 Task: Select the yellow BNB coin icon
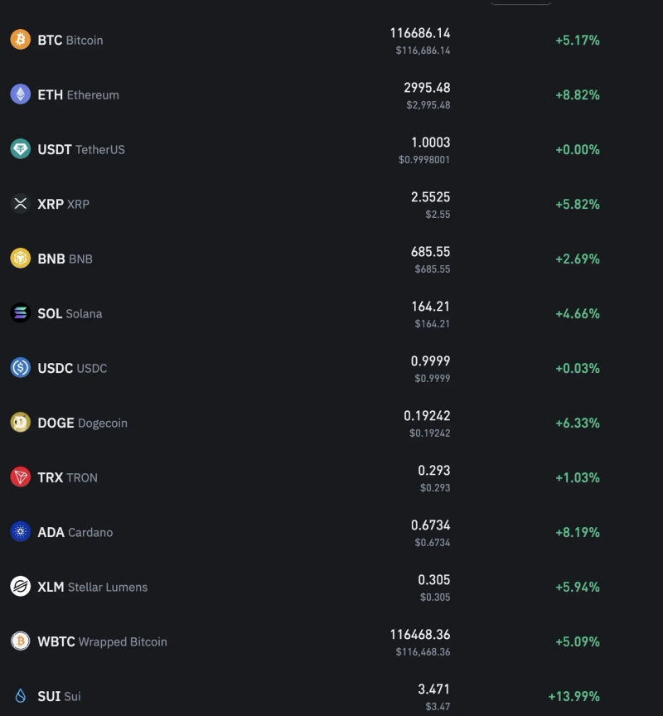point(20,259)
